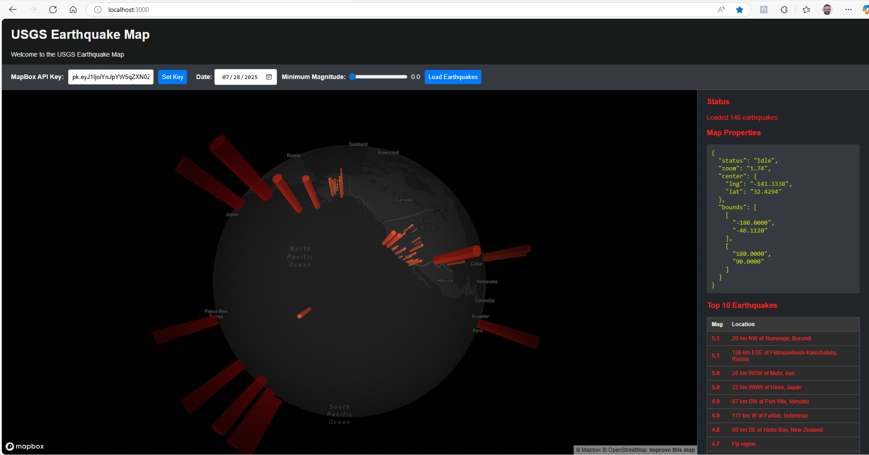
Task: Click the Load Earthquakes button
Action: click(x=453, y=77)
